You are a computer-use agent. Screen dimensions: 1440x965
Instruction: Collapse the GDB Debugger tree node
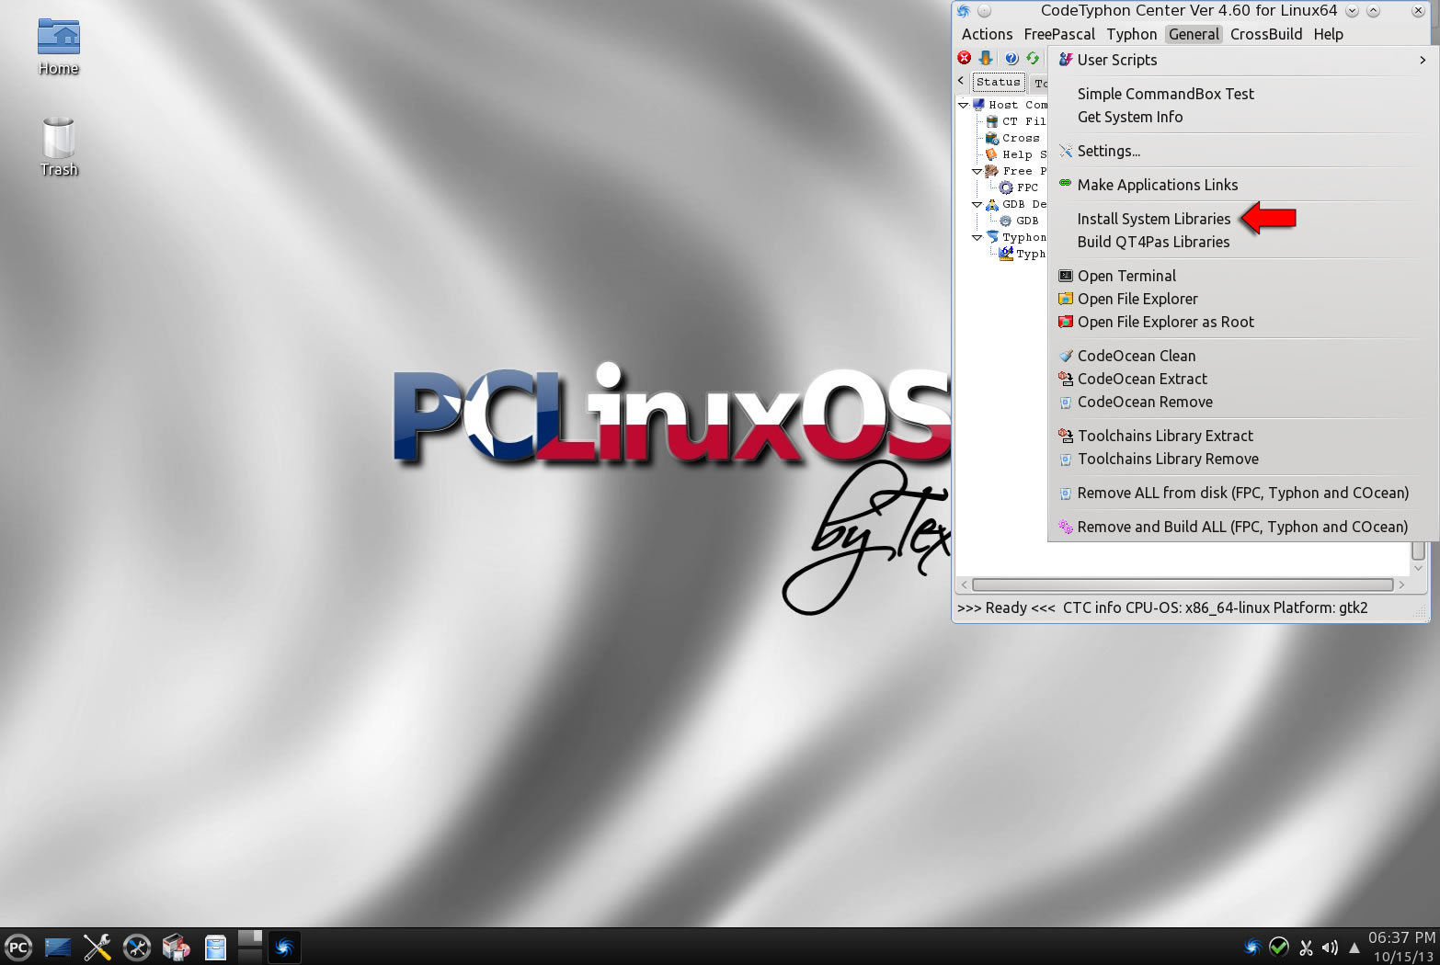pos(977,204)
